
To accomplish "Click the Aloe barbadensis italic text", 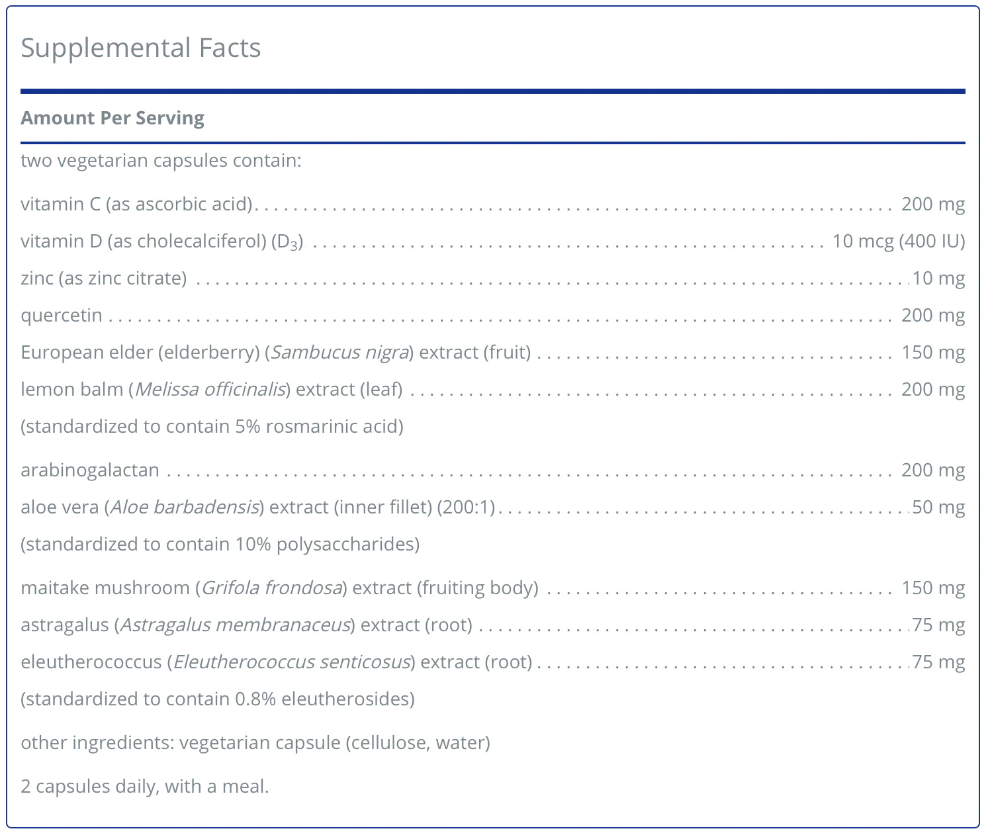I will click(x=185, y=507).
